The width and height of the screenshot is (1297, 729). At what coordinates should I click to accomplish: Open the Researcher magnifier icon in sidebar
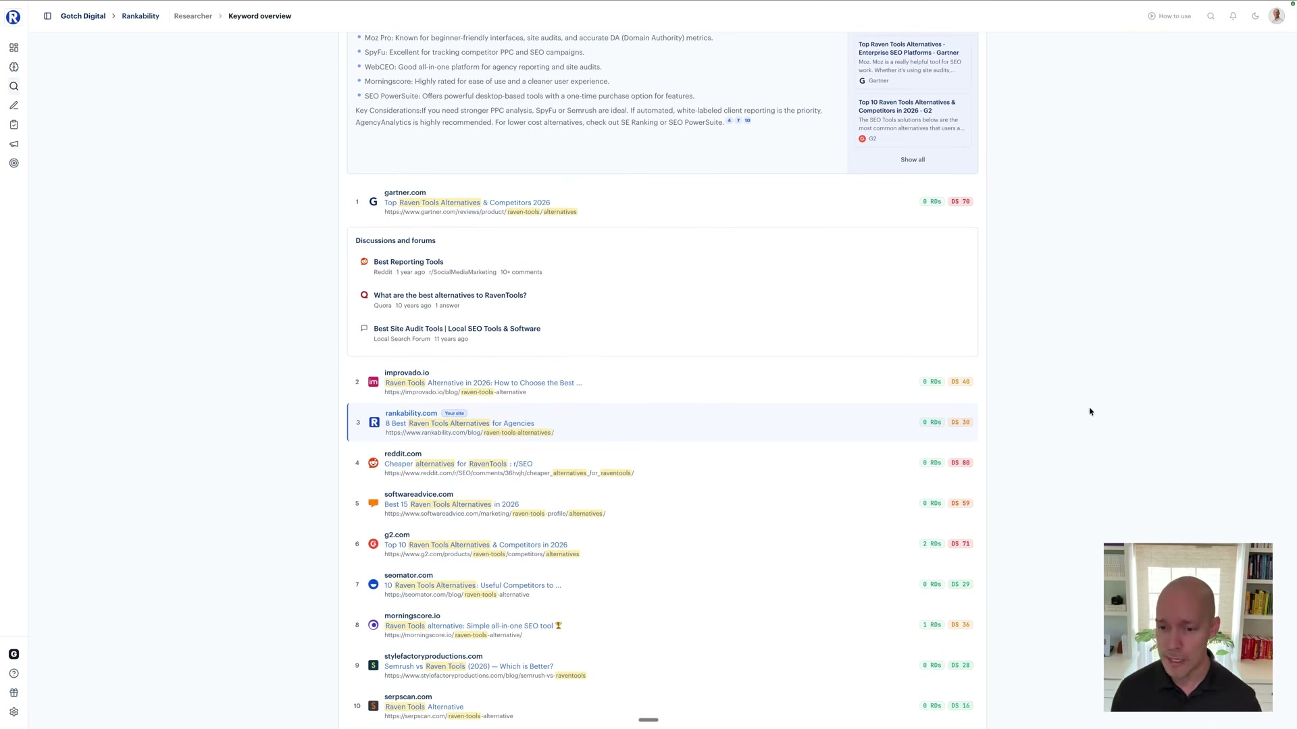[x=14, y=86]
